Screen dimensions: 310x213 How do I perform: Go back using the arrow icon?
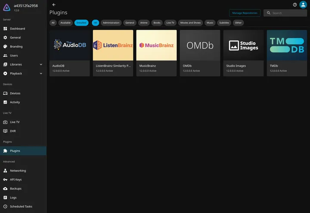coord(54,5)
